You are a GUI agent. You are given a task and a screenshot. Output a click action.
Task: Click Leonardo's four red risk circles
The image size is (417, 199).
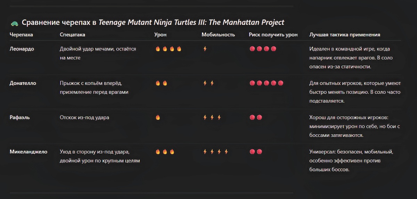point(263,49)
